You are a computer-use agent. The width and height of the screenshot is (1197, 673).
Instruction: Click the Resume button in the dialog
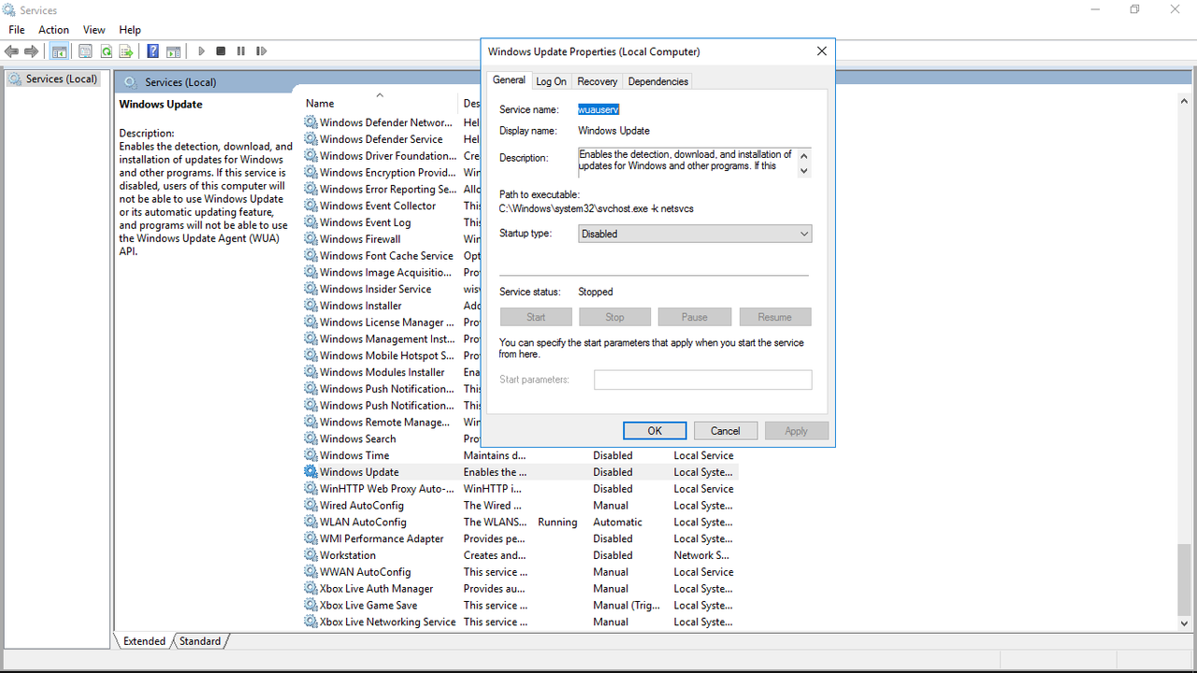tap(775, 317)
